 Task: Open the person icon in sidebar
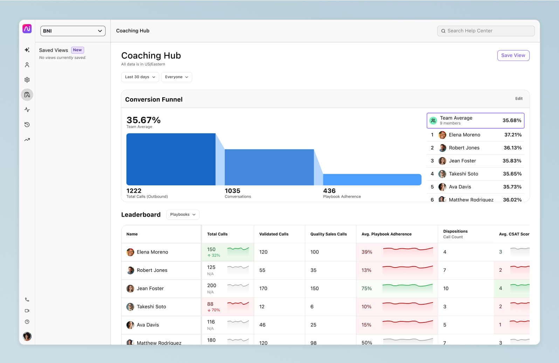pos(27,65)
